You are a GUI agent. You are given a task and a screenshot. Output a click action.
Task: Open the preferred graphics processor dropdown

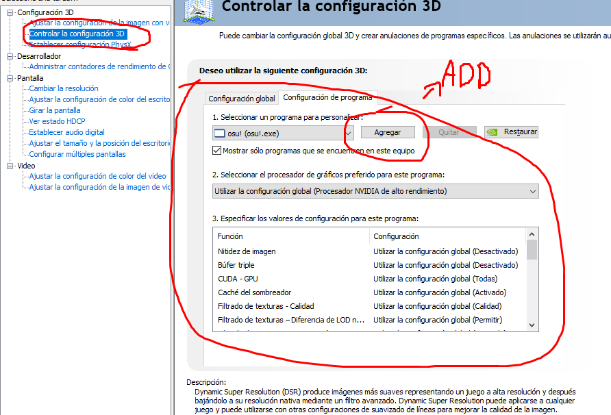click(375, 191)
